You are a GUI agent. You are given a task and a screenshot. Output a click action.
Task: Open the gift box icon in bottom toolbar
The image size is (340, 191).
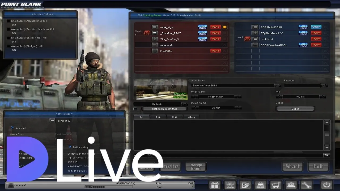pyautogui.click(x=215, y=185)
